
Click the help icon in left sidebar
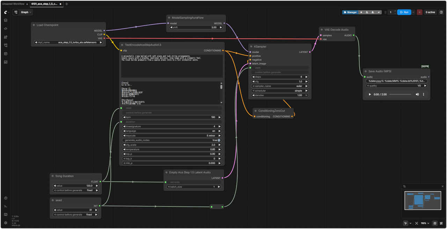(6, 198)
